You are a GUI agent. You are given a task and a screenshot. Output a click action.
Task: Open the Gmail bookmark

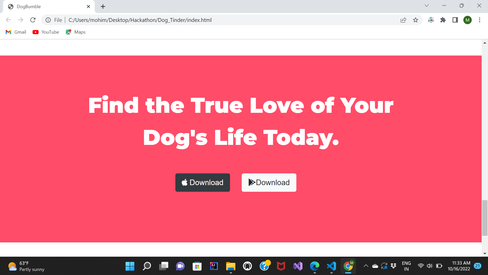[x=16, y=32]
